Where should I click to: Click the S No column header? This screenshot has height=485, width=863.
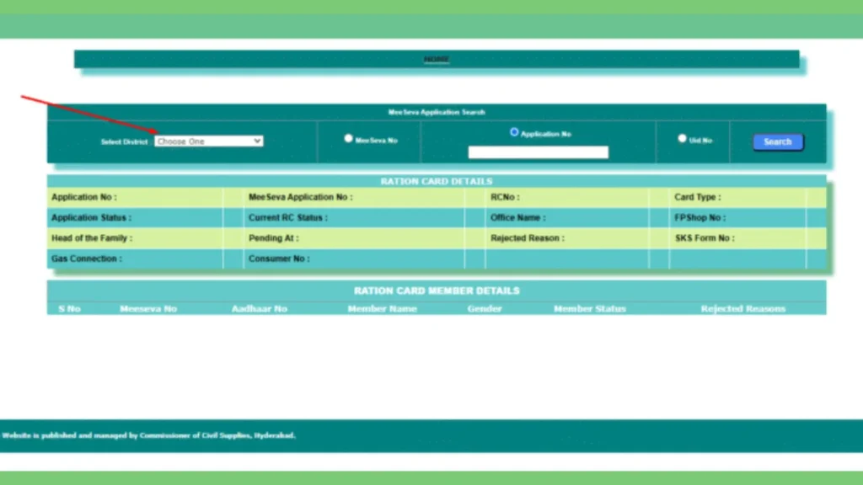(69, 309)
